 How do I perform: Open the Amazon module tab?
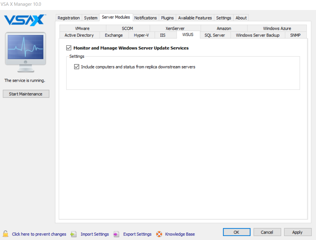[x=224, y=28]
